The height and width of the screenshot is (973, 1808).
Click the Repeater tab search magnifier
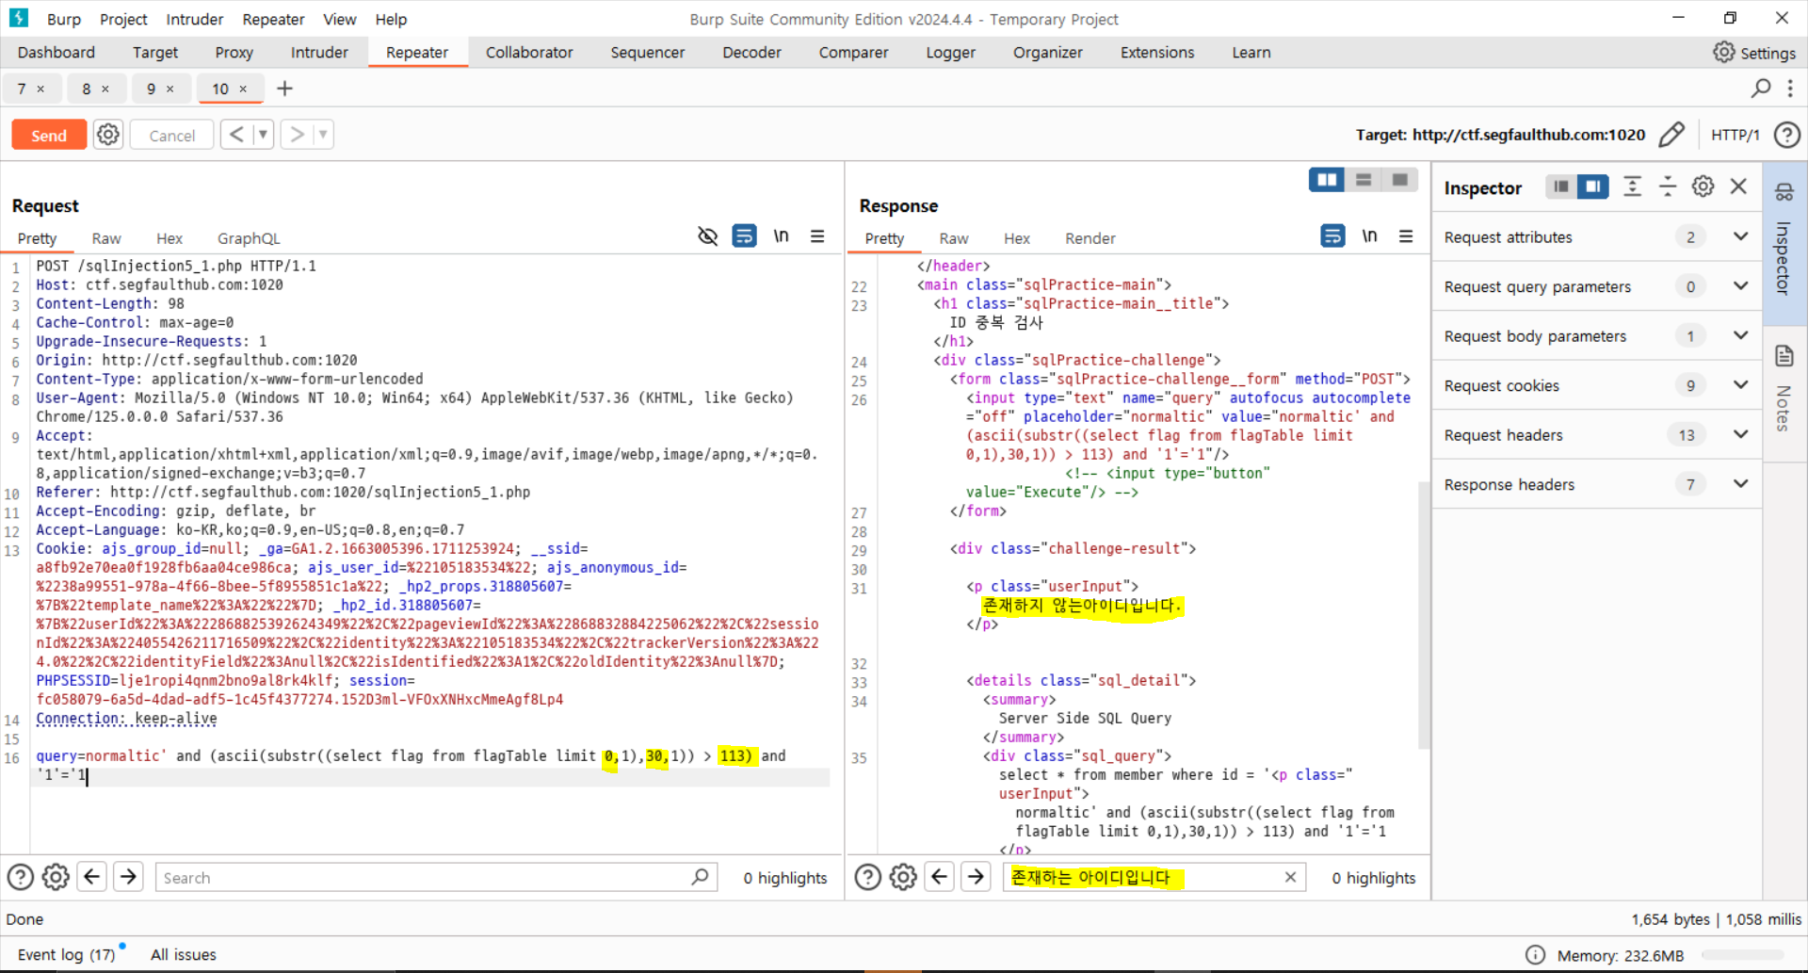pyautogui.click(x=1761, y=89)
